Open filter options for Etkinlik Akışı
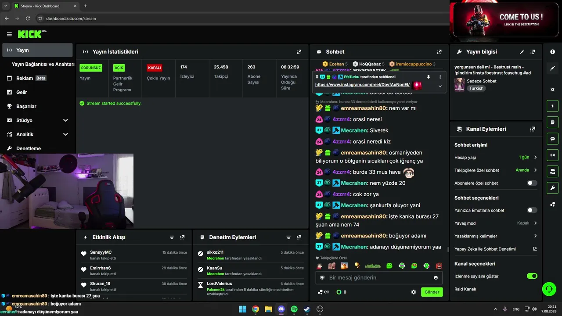The image size is (562, 316). [x=172, y=237]
